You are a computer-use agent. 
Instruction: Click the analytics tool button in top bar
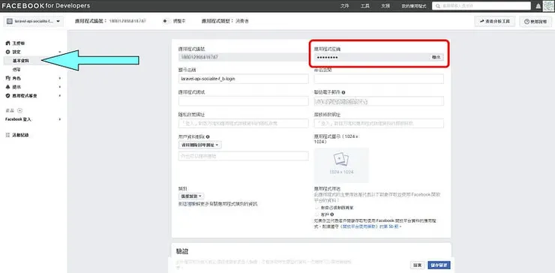click(495, 21)
